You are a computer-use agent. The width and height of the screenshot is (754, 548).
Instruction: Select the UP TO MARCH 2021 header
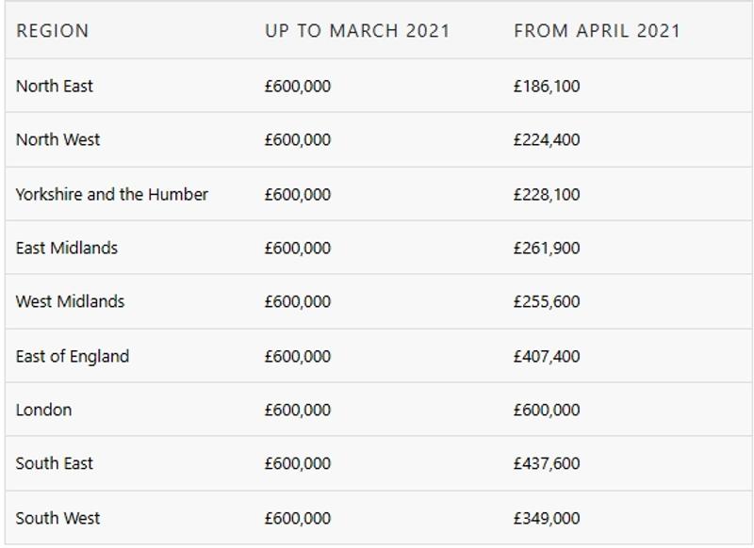point(357,31)
